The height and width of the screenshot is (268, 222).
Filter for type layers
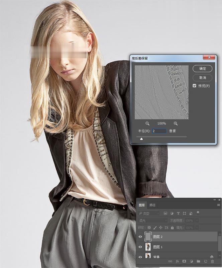[178, 213]
